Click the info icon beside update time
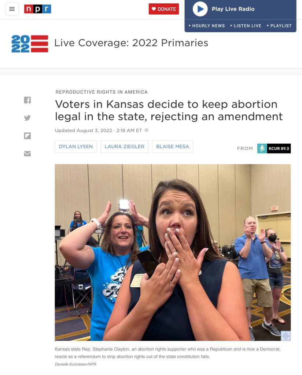The height and width of the screenshot is (375, 302). pos(147,130)
